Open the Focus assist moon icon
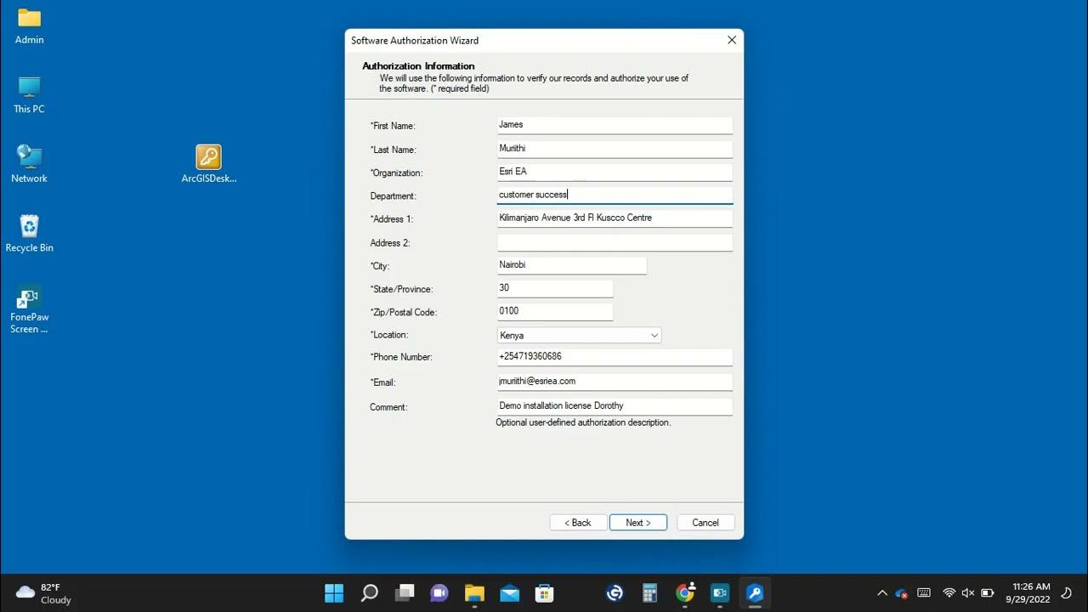1088x612 pixels. pyautogui.click(x=1067, y=592)
